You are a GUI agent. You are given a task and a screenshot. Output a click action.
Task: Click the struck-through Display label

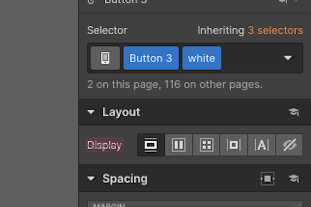pos(104,145)
